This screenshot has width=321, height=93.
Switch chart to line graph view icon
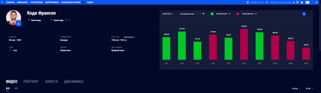[308, 14]
